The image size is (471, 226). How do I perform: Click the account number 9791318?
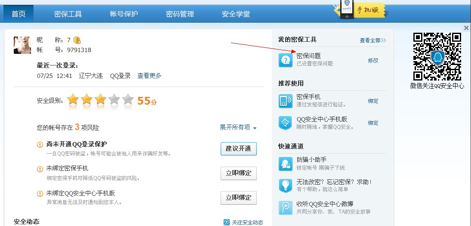click(79, 50)
